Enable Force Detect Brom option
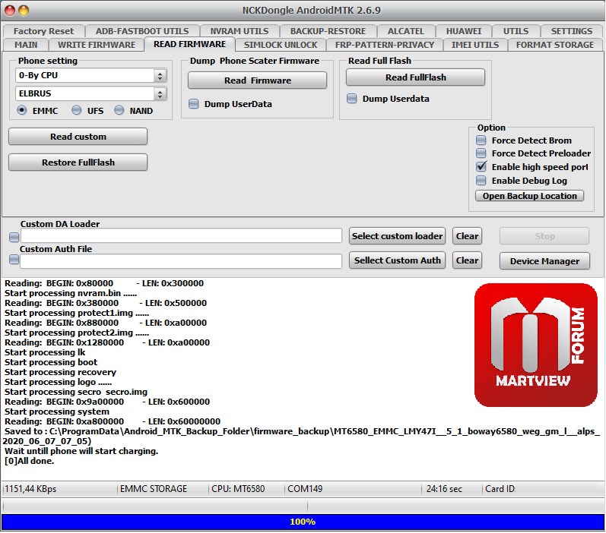 pyautogui.click(x=481, y=140)
